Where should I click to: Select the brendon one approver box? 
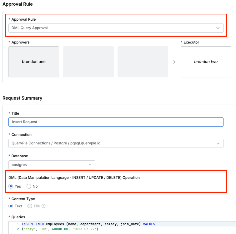point(34,62)
